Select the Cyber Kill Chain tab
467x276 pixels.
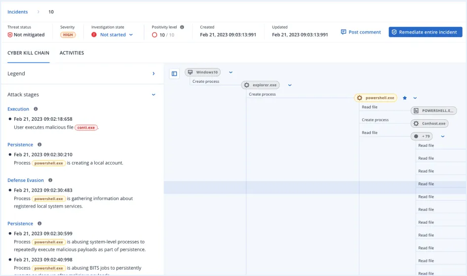click(28, 53)
